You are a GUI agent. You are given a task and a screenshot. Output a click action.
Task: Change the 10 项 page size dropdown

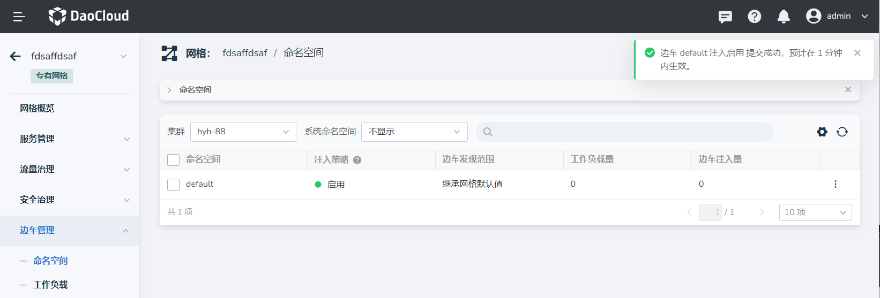[x=815, y=212]
